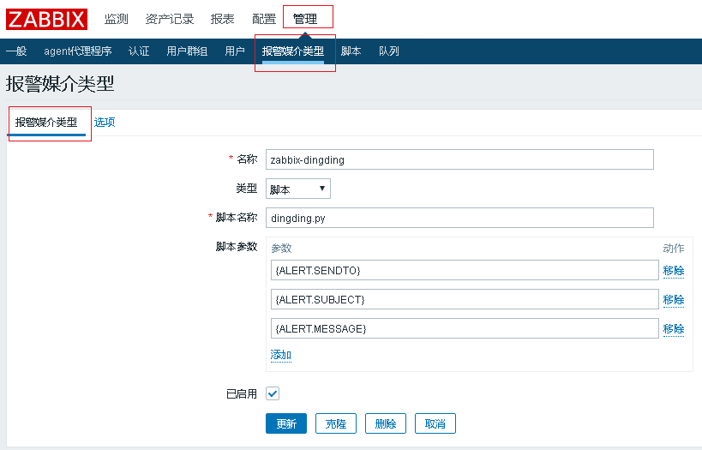Go to 用户 submenu
The width and height of the screenshot is (702, 450).
235,51
